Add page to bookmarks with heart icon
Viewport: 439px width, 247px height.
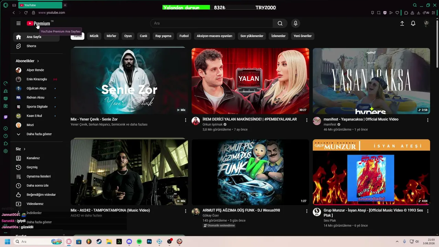[x=398, y=13]
